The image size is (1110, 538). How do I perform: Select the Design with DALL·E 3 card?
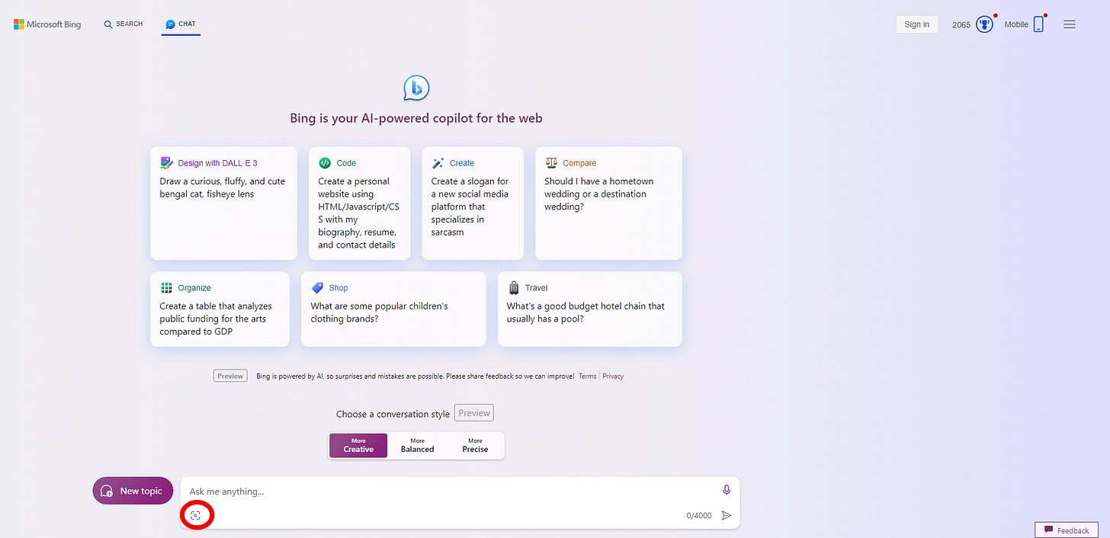coord(223,203)
